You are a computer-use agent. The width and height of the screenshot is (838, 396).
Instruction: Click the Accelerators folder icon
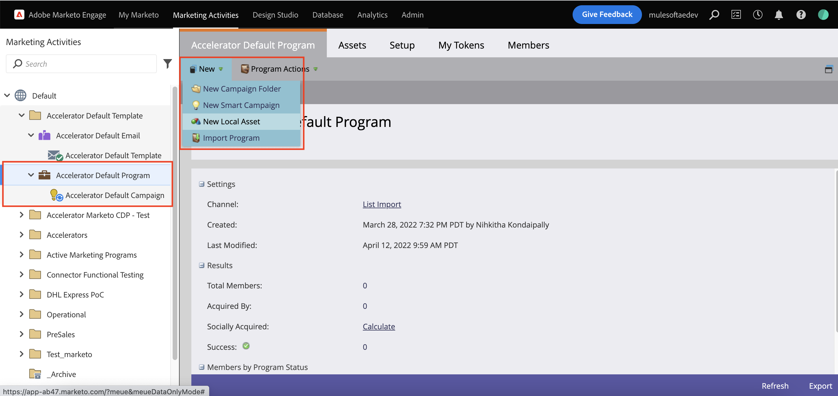coord(35,235)
